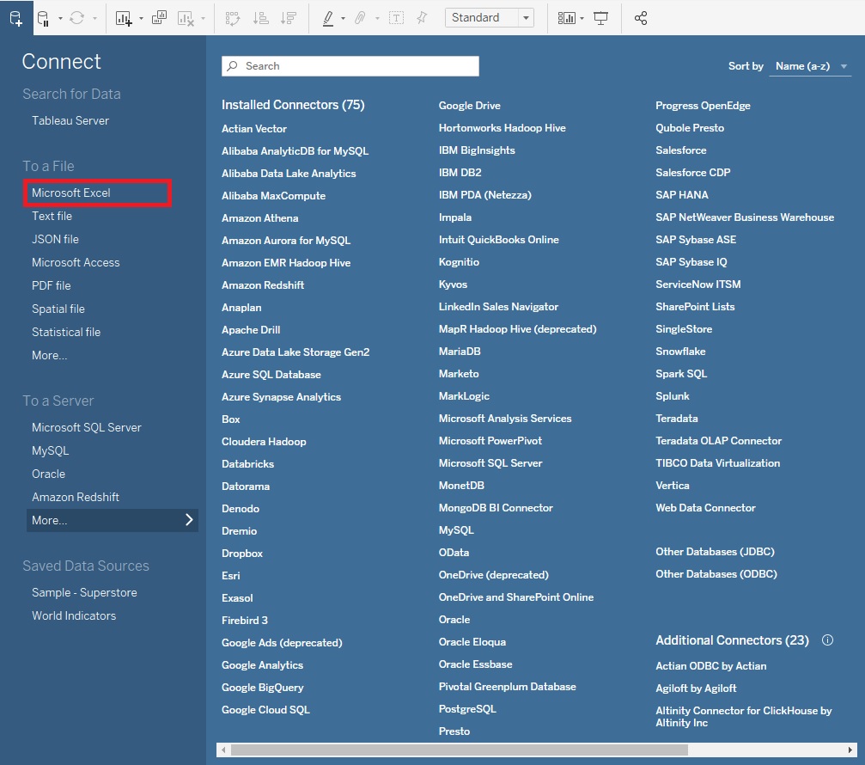The height and width of the screenshot is (765, 865).
Task: Select Microsoft Excel under To a File
Action: tap(71, 193)
